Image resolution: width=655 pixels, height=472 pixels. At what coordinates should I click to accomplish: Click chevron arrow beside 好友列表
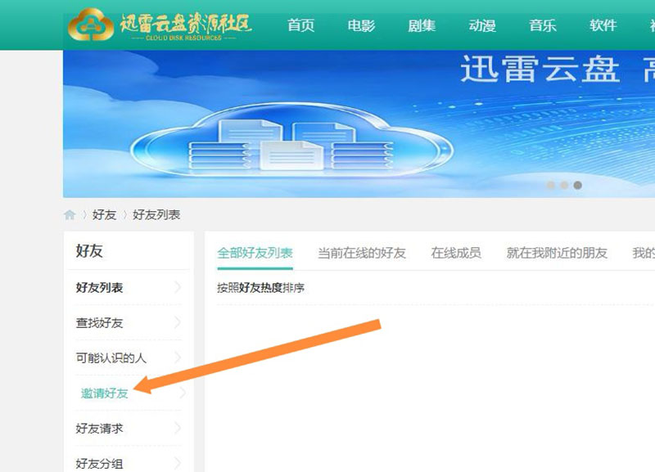tap(178, 288)
